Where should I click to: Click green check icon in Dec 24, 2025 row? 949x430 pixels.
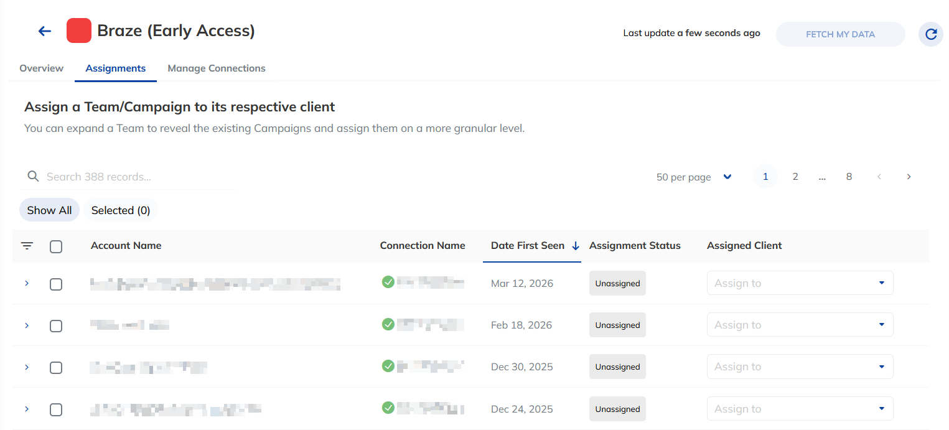point(388,408)
